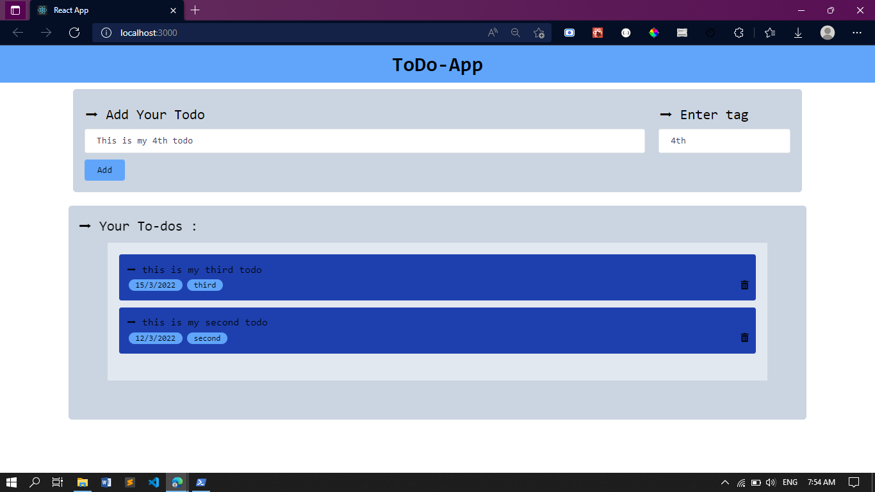Click the volume icon in the system tray

(772, 482)
